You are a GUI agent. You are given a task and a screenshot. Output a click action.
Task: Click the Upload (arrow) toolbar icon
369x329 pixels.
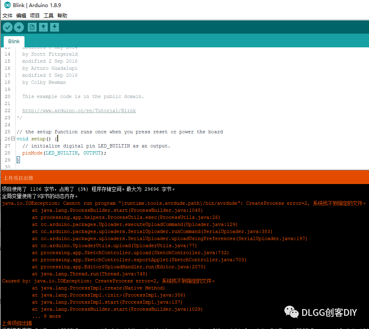pyautogui.click(x=19, y=27)
